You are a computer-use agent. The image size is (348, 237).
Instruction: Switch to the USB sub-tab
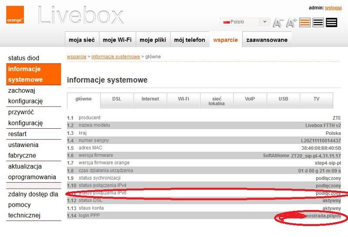tap(284, 100)
